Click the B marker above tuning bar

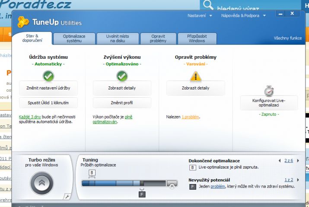92,173
